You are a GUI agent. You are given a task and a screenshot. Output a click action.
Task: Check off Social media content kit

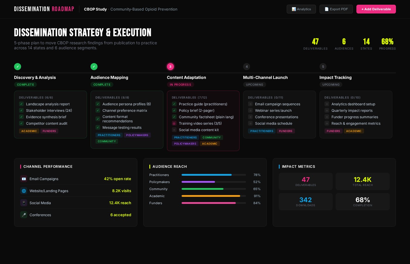(x=174, y=130)
